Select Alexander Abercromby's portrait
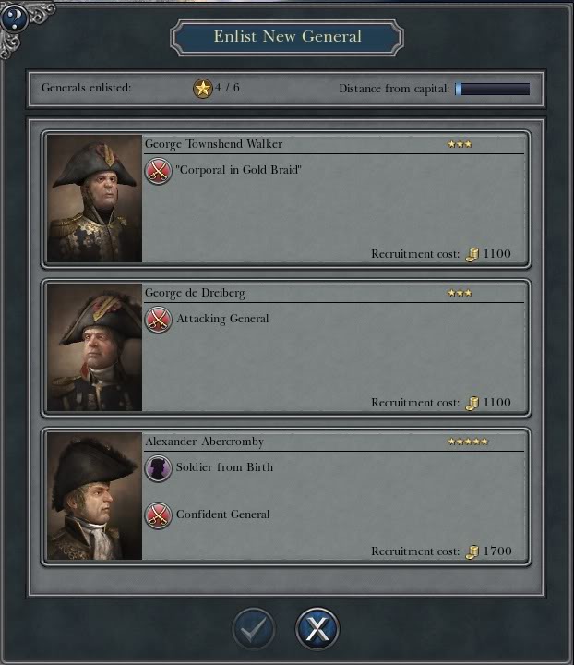Viewport: 574px width, 666px height. click(95, 496)
